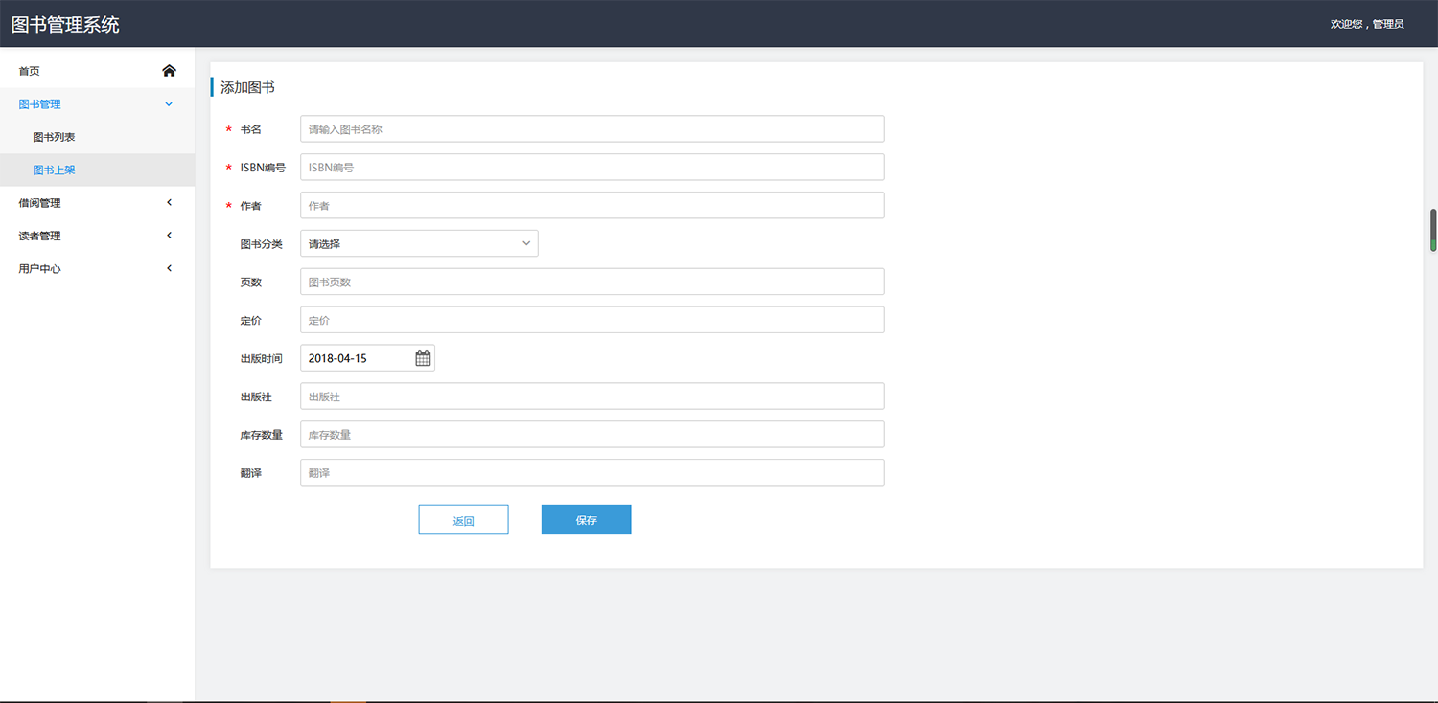1438x703 pixels.
Task: Click the 出版时间 field label
Action: [261, 358]
